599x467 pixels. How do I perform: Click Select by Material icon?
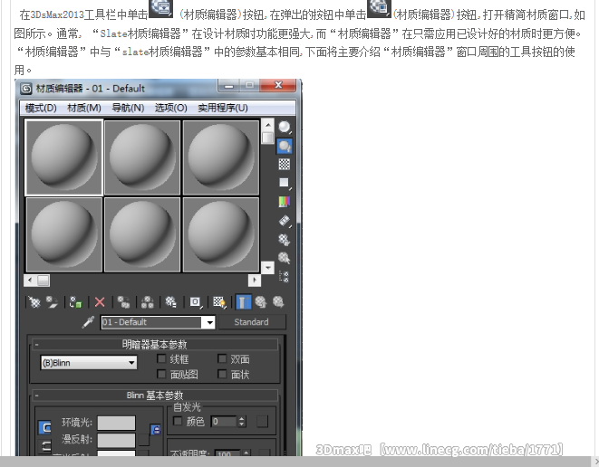point(285,258)
